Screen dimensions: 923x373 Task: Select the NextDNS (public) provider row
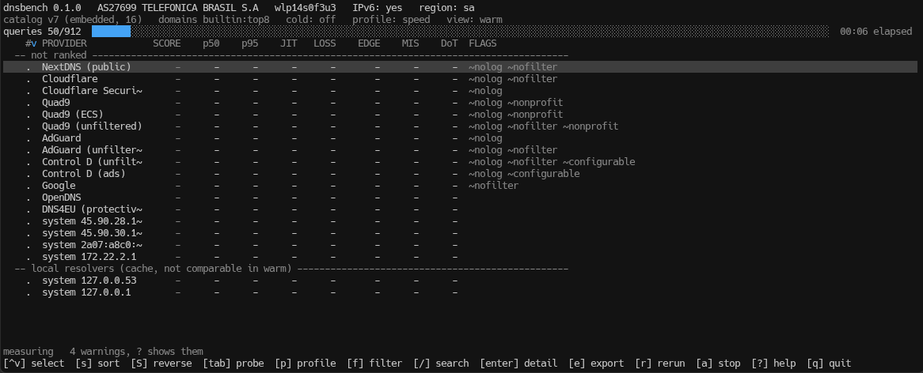pyautogui.click(x=461, y=67)
